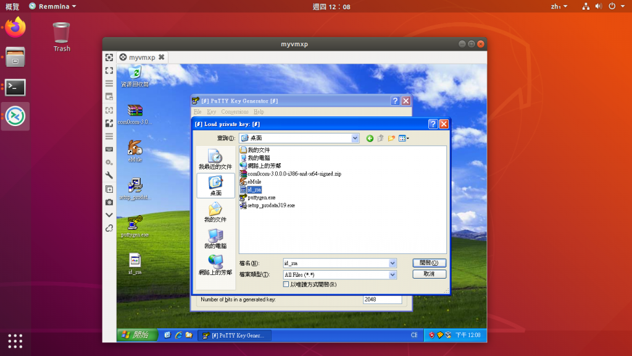
Task: Click the 開始 Start button on the XP taskbar
Action: pyautogui.click(x=137, y=335)
